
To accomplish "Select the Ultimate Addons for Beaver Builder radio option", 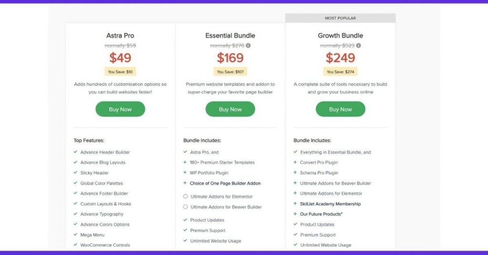I will point(185,206).
